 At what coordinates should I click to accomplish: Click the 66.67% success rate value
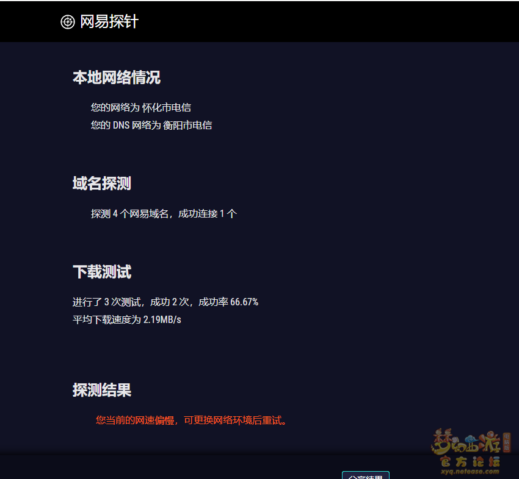(x=244, y=302)
